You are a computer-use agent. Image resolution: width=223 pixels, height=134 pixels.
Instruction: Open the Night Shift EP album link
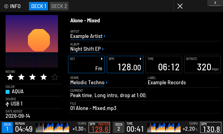coord(85,49)
